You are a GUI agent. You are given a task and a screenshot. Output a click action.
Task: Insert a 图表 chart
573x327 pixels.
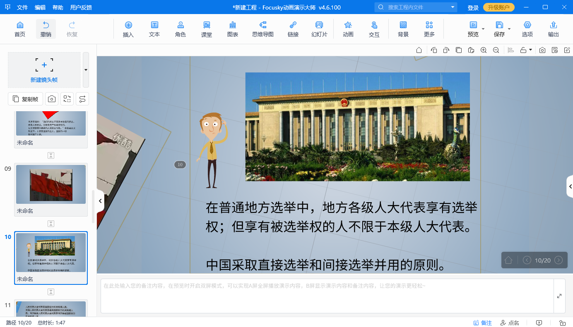(x=233, y=29)
